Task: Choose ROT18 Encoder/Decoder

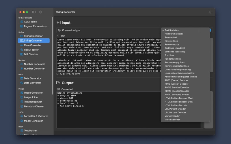Action: click(x=185, y=91)
